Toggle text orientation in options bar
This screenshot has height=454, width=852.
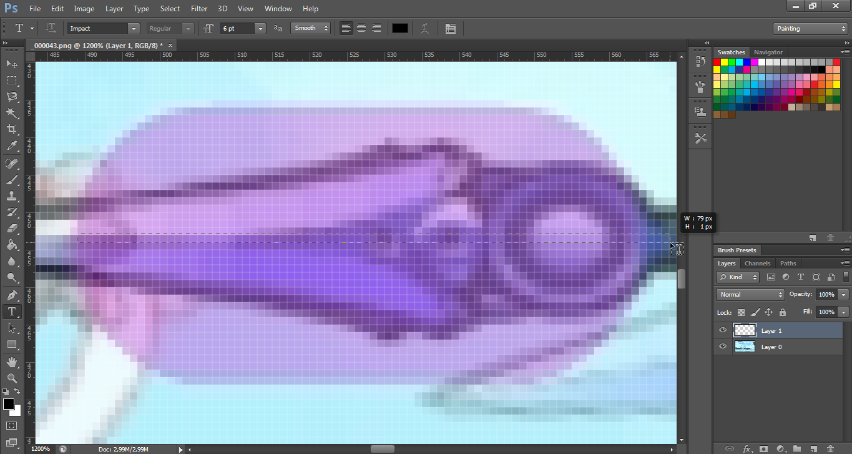(51, 28)
